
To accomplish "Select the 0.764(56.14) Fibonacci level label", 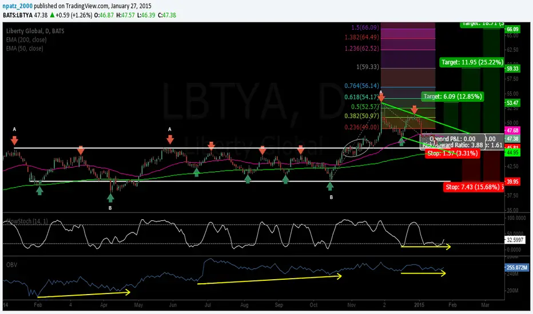I will tap(361, 86).
